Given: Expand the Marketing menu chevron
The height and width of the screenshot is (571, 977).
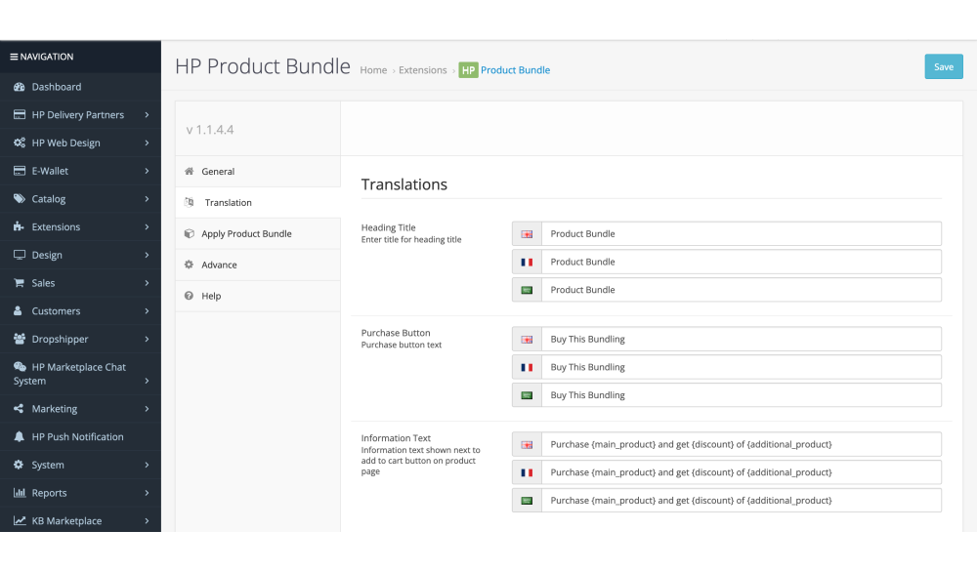Looking at the screenshot, I should (x=147, y=409).
